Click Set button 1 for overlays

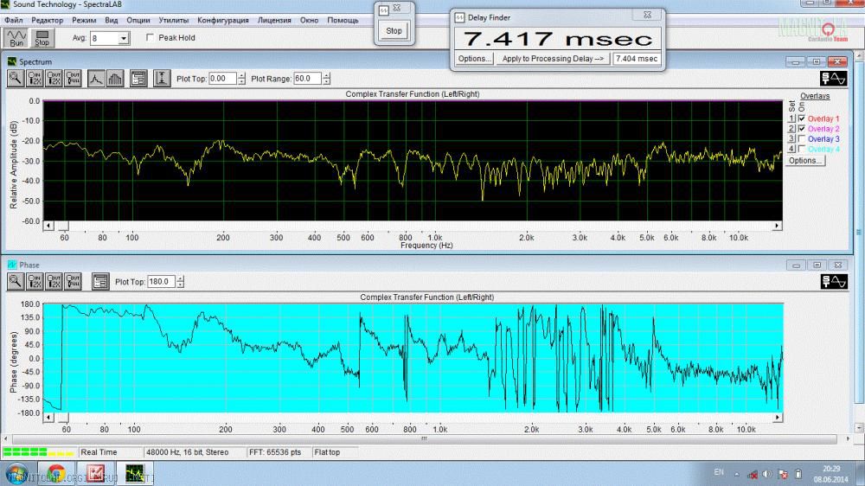click(791, 118)
